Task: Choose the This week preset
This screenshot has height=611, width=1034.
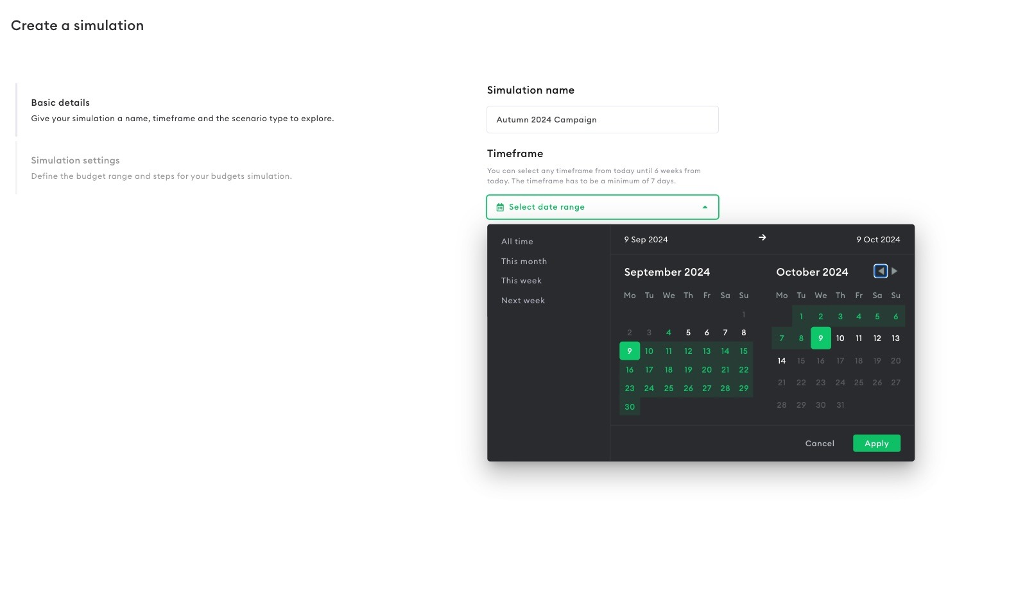Action: 521,280
